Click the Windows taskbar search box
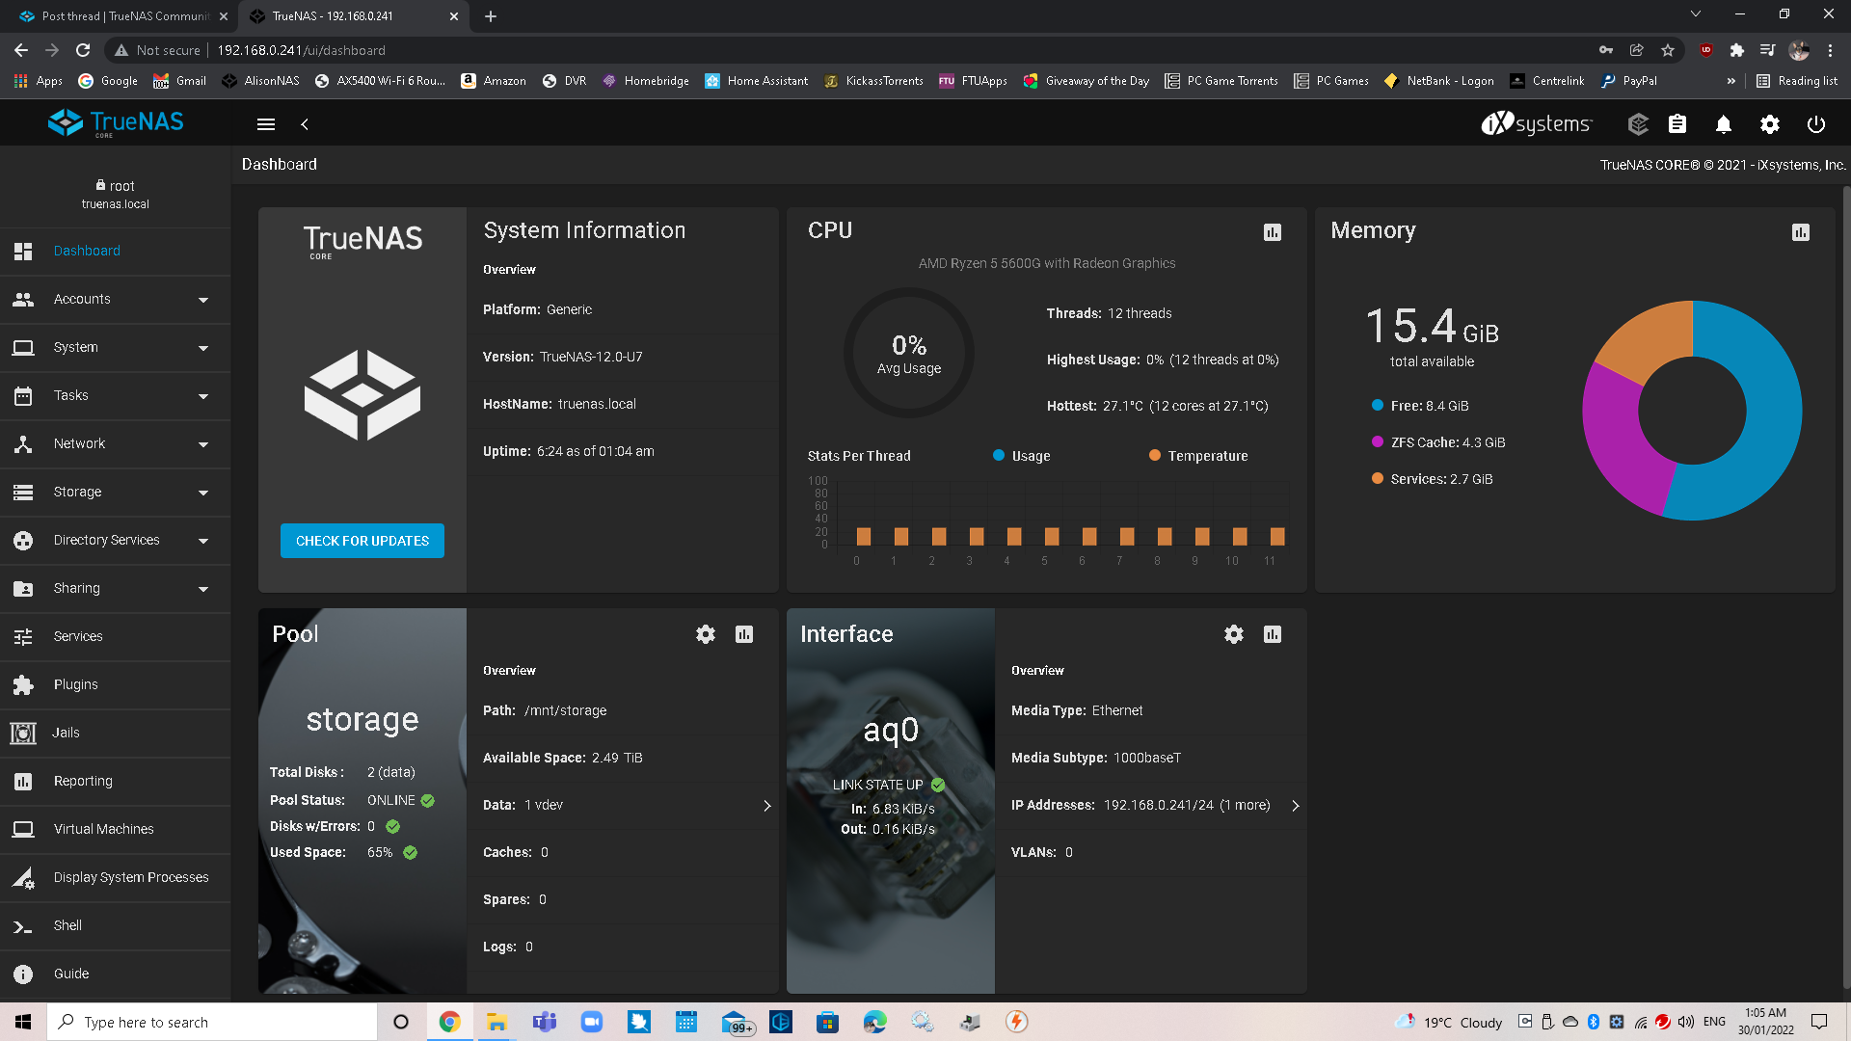 212,1022
